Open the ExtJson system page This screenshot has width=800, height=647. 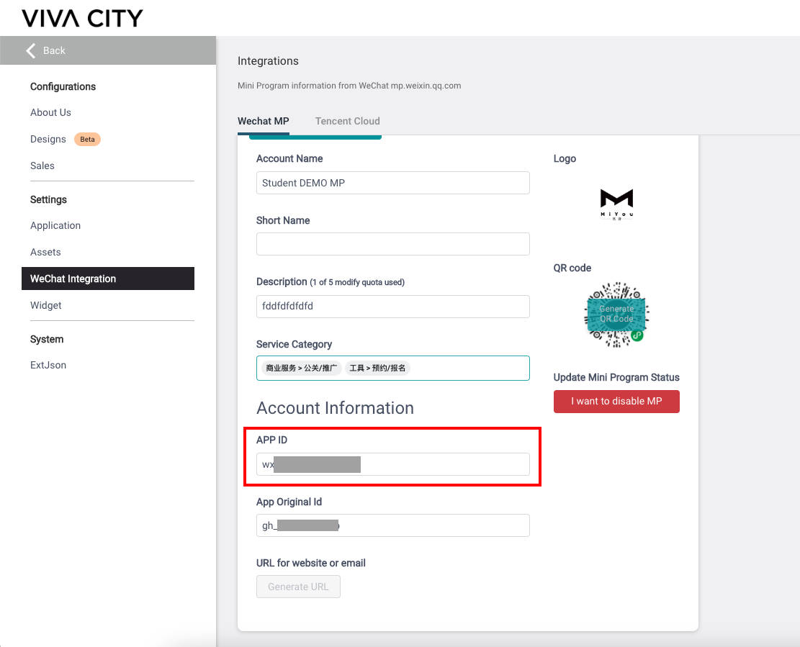(48, 365)
